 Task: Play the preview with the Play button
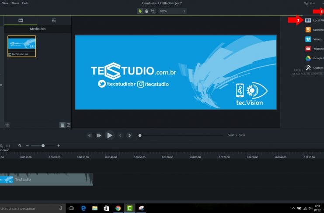[x=109, y=135]
